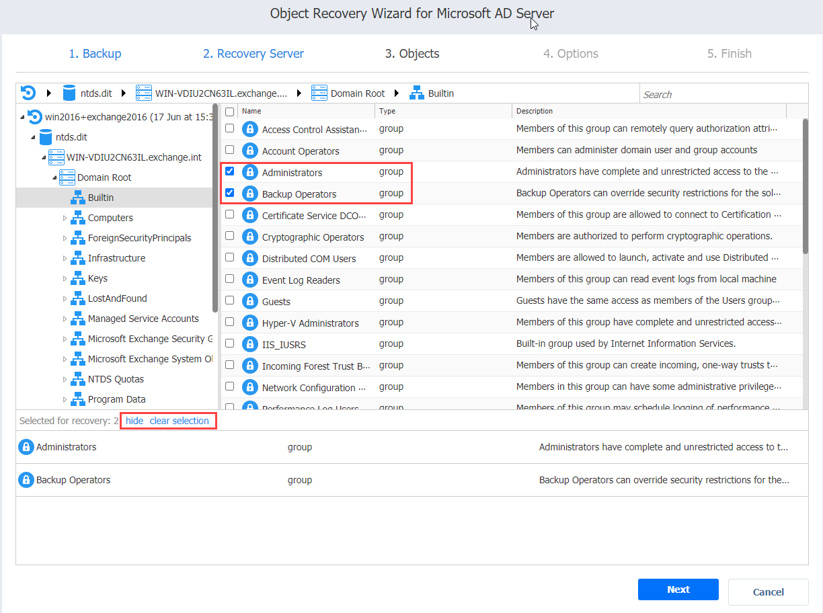Toggle the select-all checkbox in header row
The width and height of the screenshot is (823, 613).
229,111
